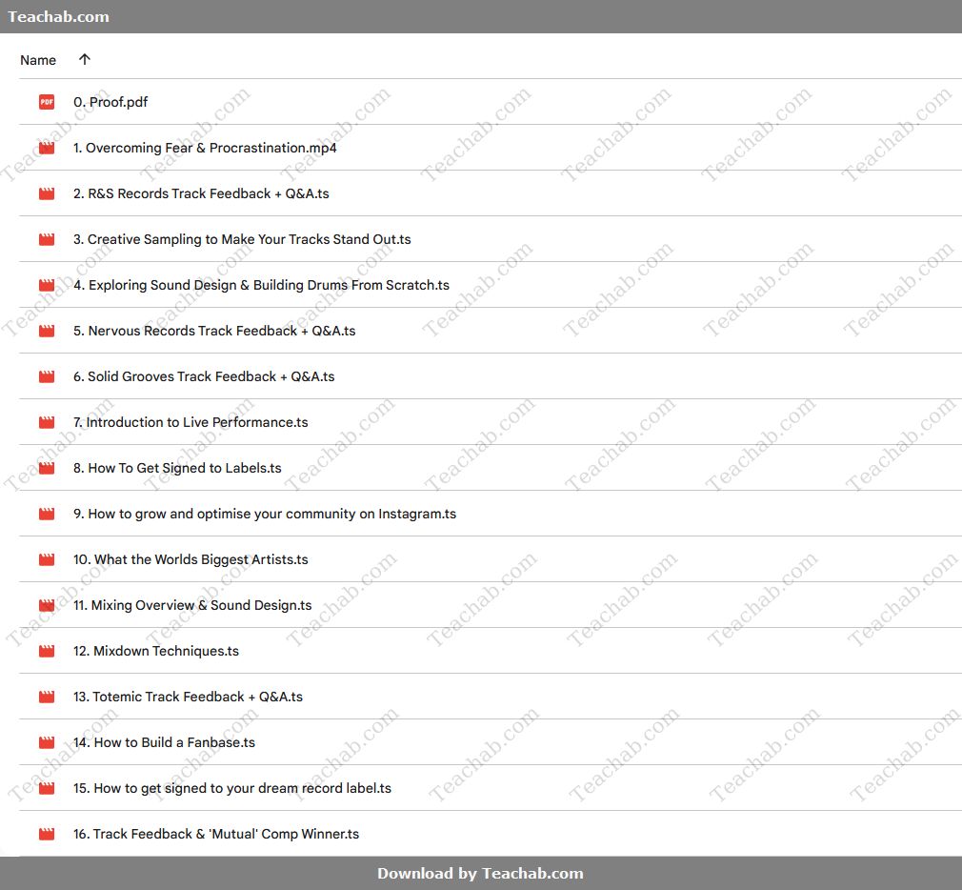962x890 pixels.
Task: Select Totemic Track Feedback + Q&A.ts
Action: click(x=188, y=697)
